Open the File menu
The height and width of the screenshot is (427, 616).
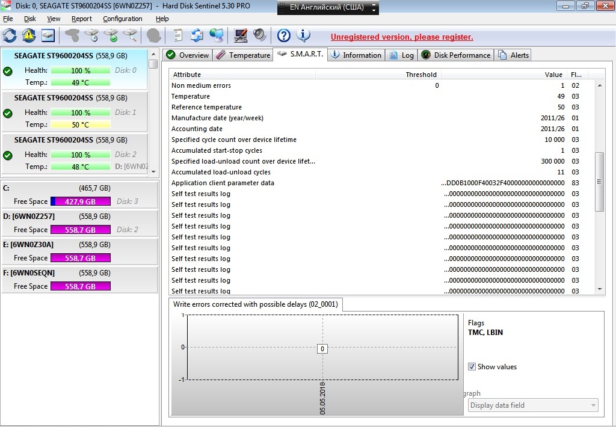[x=8, y=19]
